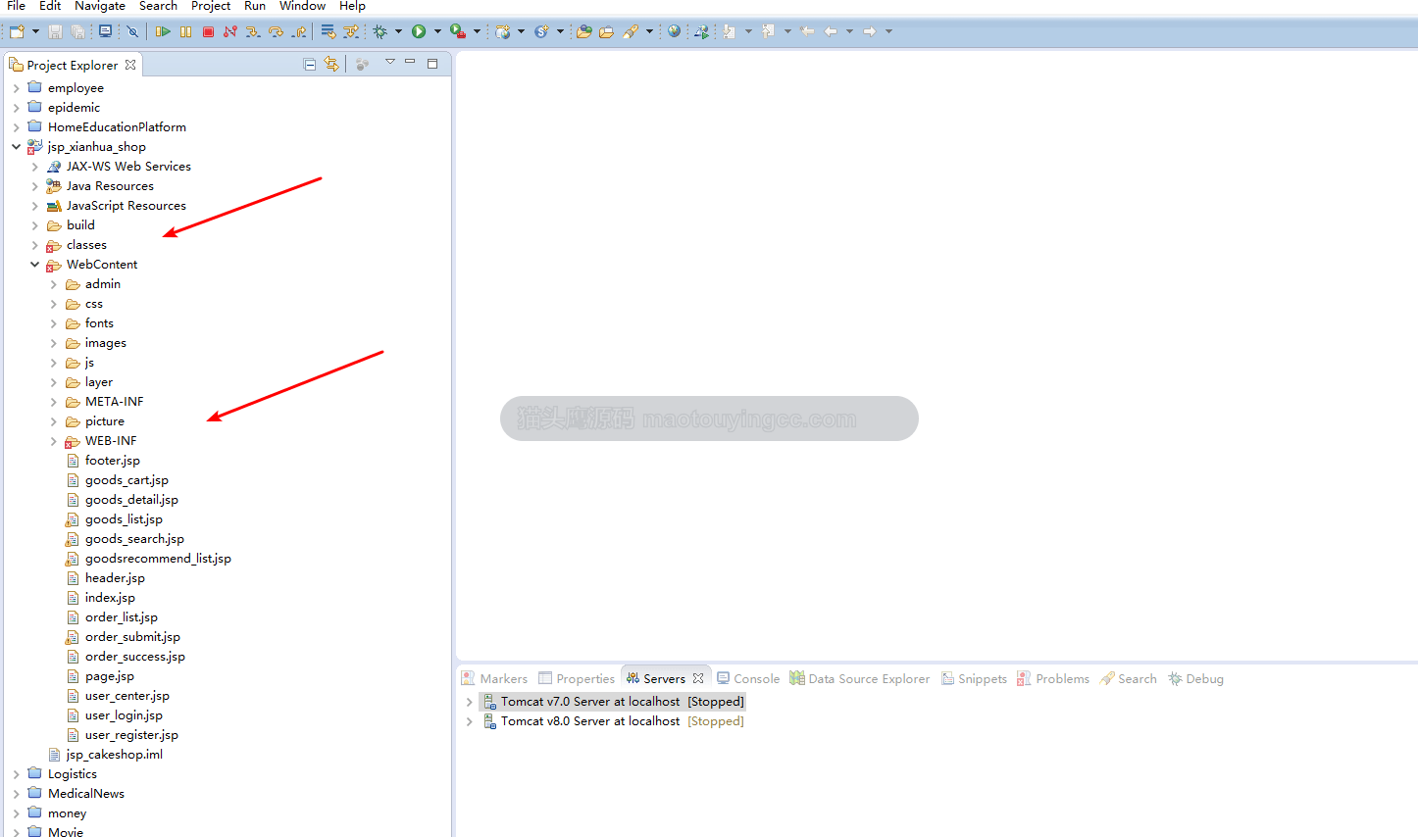Click the Open Type folder icon
1418x837 pixels.
pyautogui.click(x=583, y=31)
